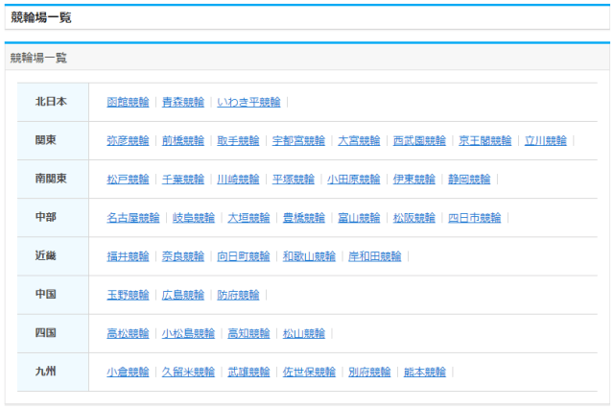Viewport: 614px width, 409px height.
Task: Select 福井競輪 in 近畿 row
Action: [x=128, y=256]
